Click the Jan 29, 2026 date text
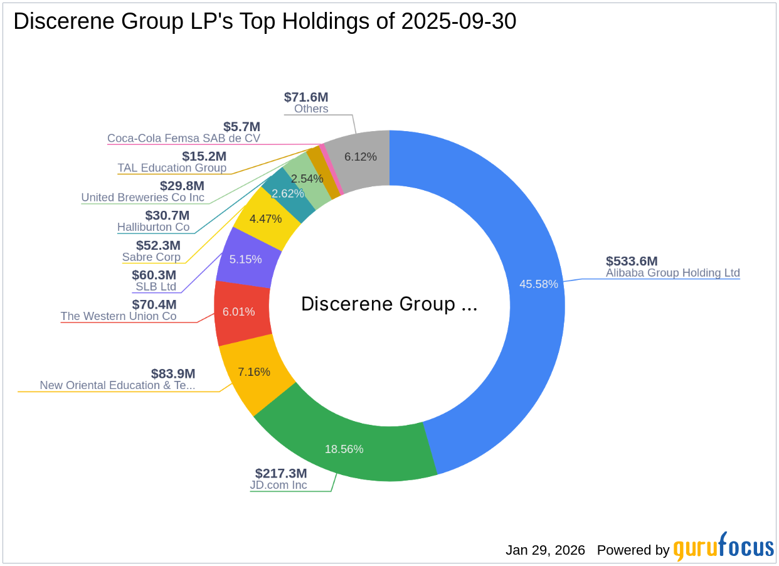 [544, 550]
